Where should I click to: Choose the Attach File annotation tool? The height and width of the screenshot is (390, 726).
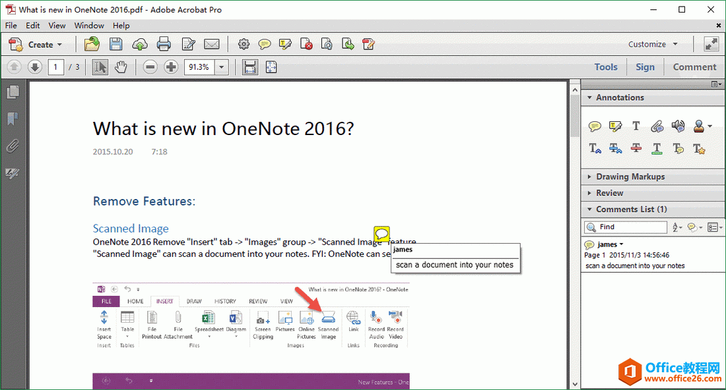click(657, 126)
